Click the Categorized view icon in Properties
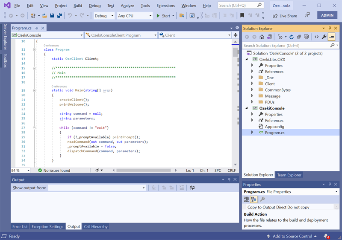The width and height of the screenshot is (342, 240). [x=246, y=199]
